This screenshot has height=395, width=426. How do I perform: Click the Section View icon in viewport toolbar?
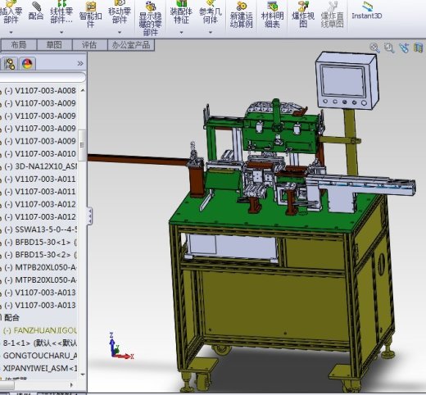(419, 48)
